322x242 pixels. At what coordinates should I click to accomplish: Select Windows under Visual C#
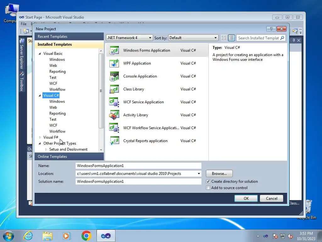(57, 101)
